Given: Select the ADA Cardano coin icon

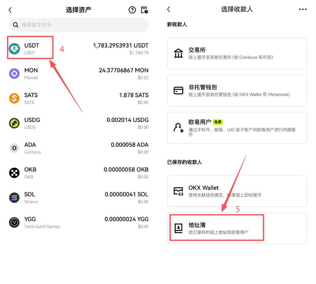Looking at the screenshot, I should 14,148.
